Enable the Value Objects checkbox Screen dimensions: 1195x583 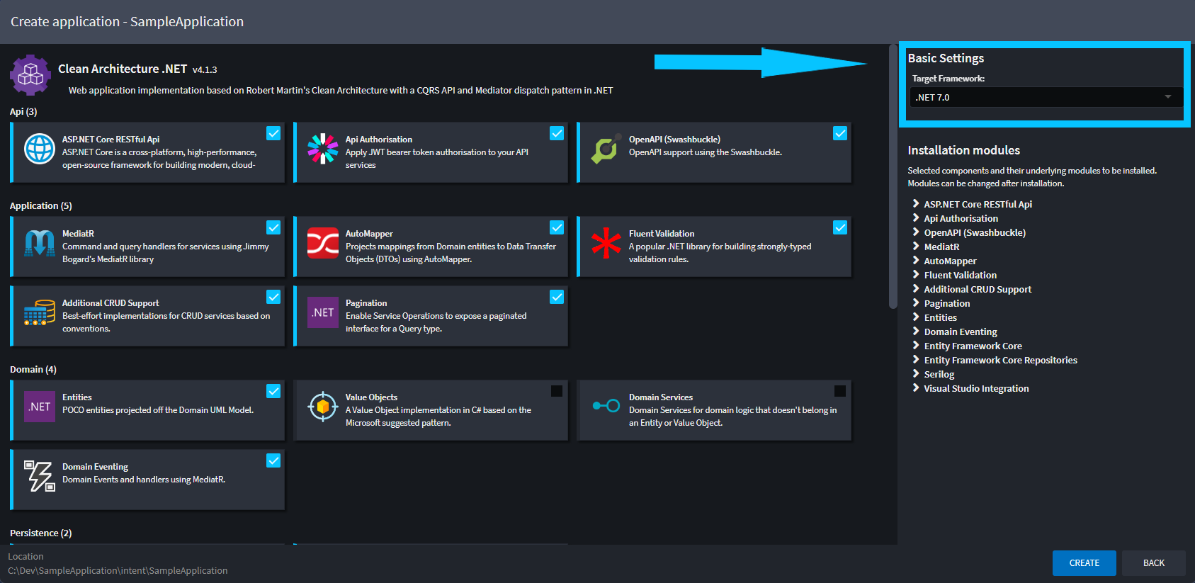click(557, 391)
